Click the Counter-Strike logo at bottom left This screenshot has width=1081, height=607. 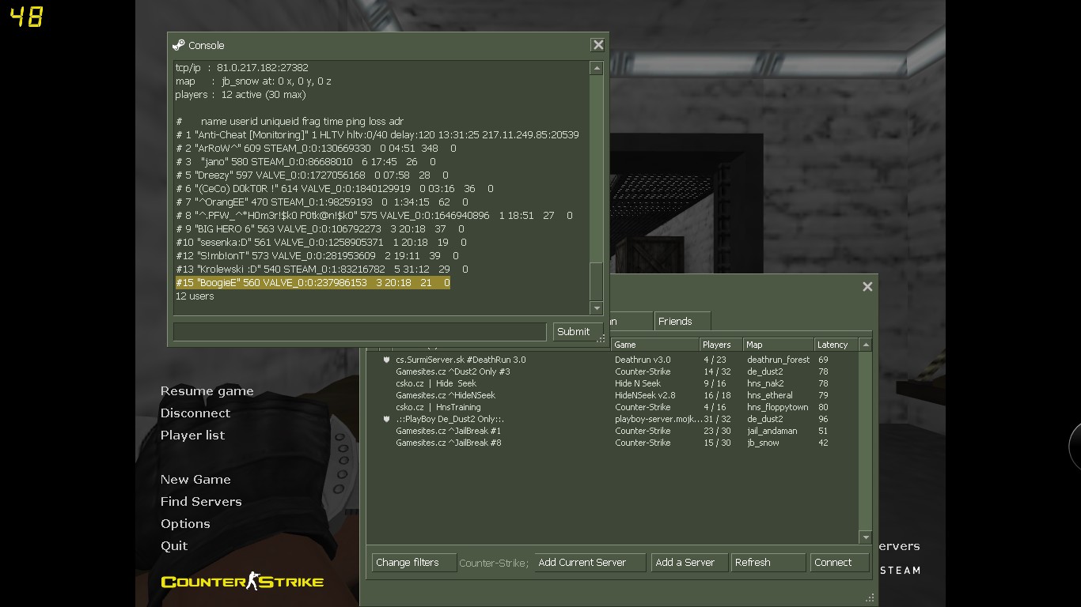242,582
